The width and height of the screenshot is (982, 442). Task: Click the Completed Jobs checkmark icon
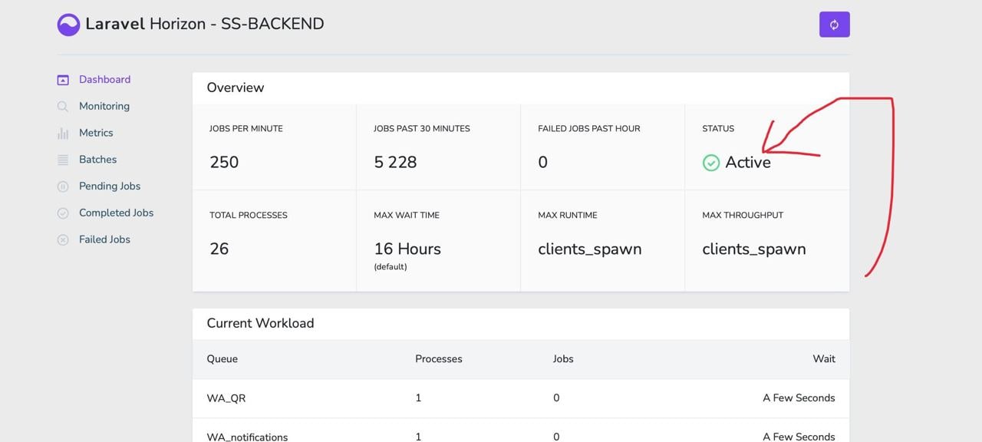[x=63, y=213]
